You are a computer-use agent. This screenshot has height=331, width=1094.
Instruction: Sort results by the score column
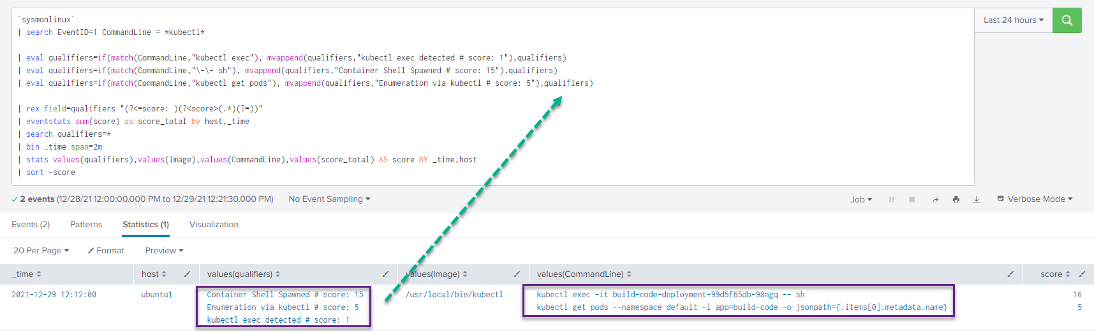1055,274
